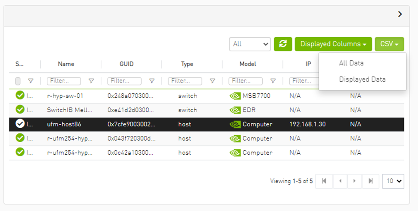Click the filter funnel icon in Name column

pos(91,81)
